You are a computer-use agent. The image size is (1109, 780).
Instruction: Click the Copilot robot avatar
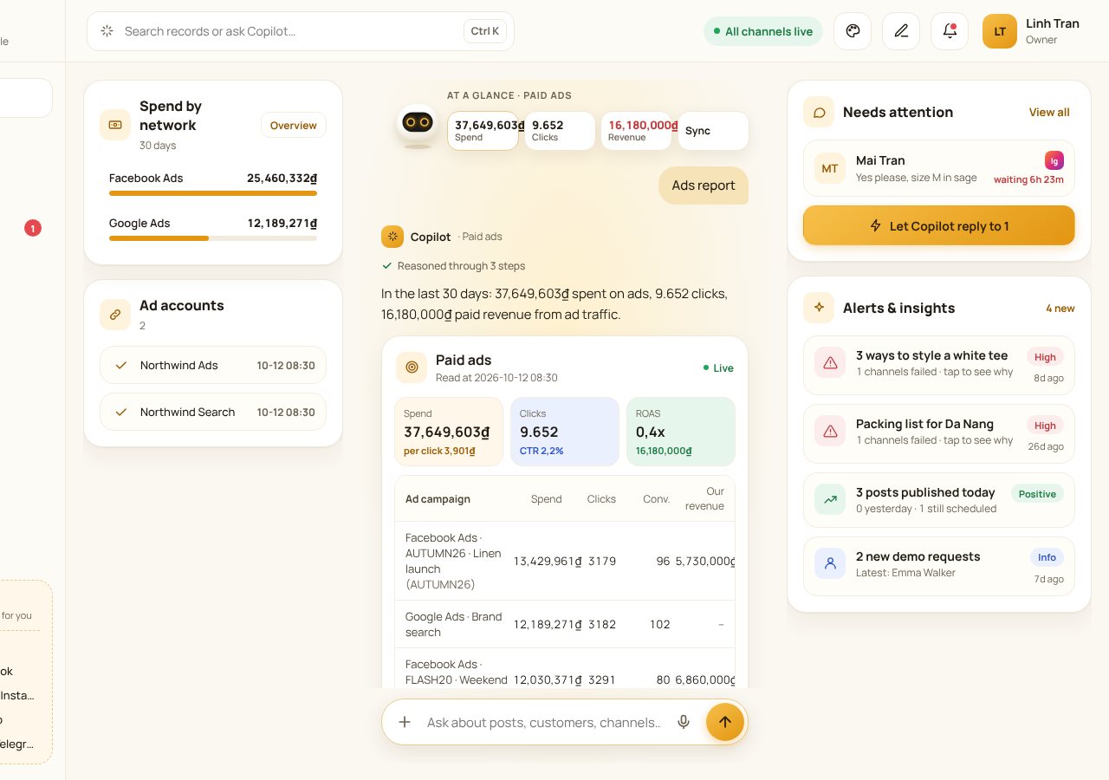tap(418, 126)
